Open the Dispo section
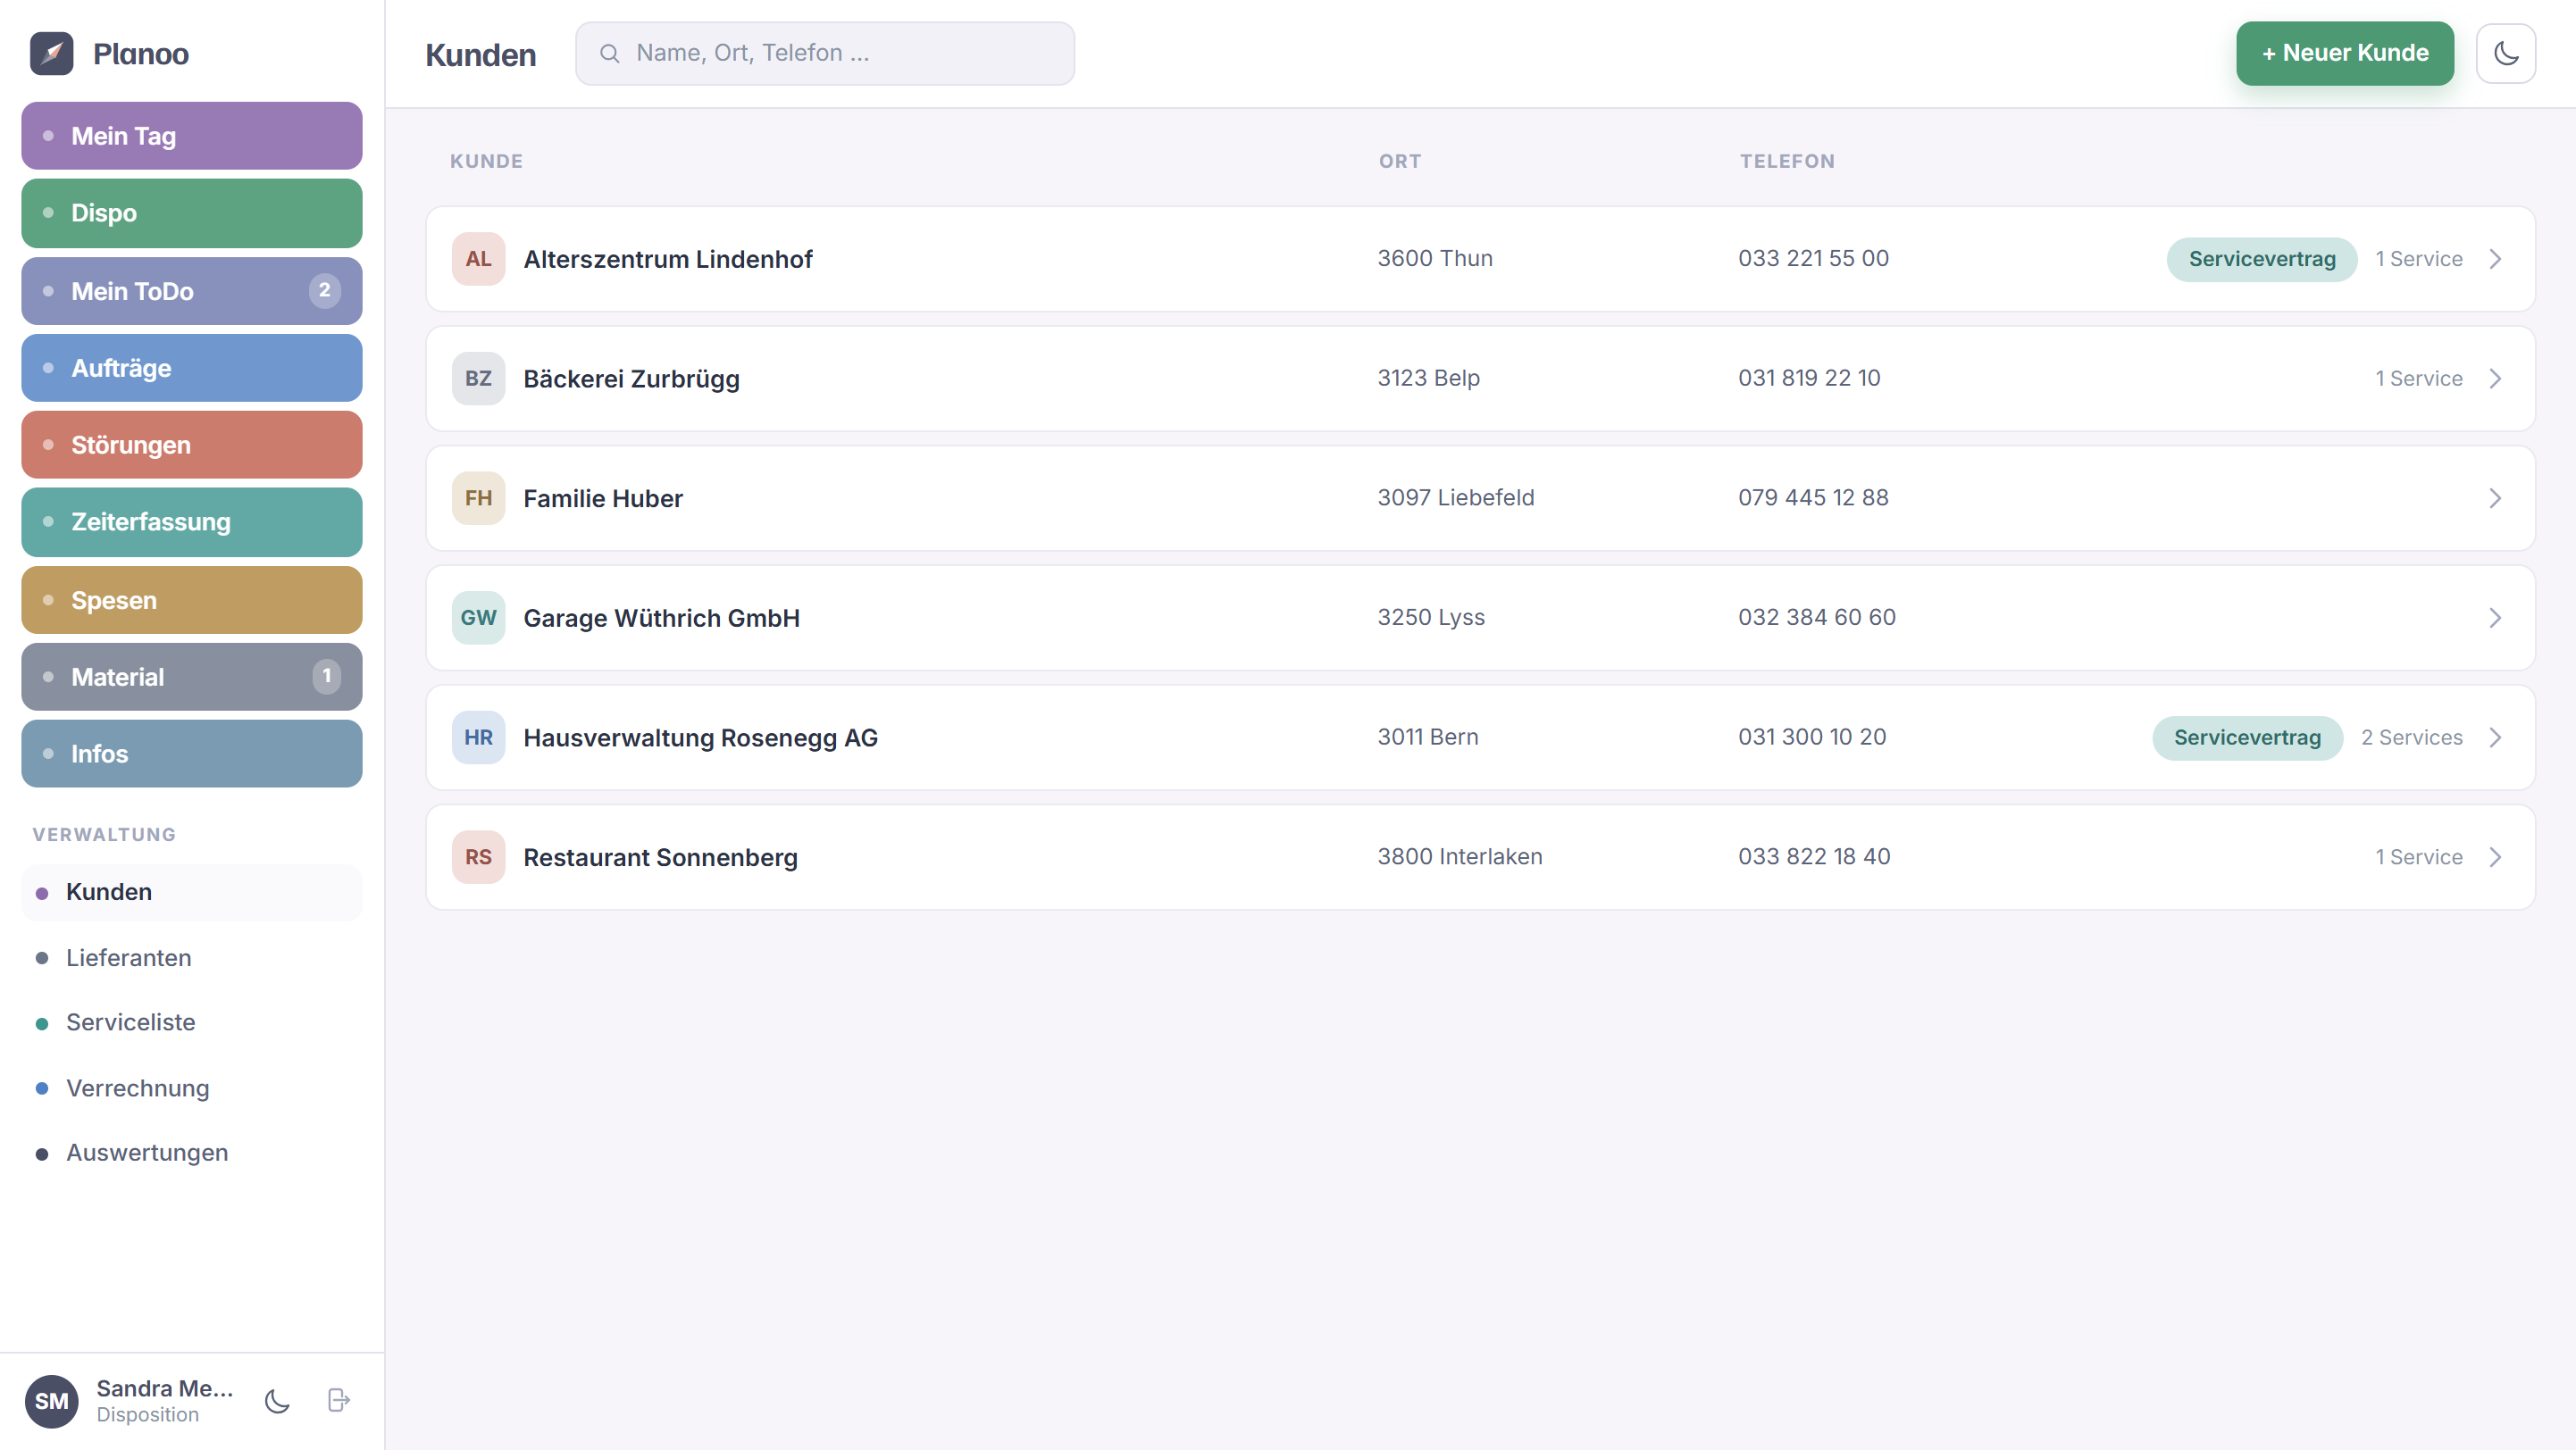The image size is (2576, 1450). pos(192,212)
